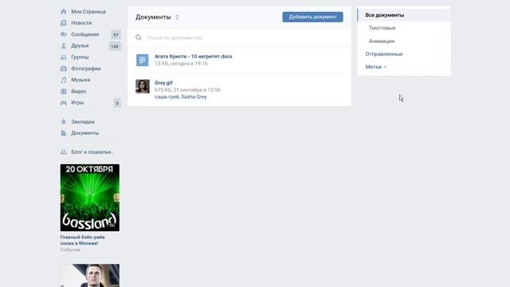The image size is (510, 287).
Task: Go to Новости section
Action: [81, 23]
